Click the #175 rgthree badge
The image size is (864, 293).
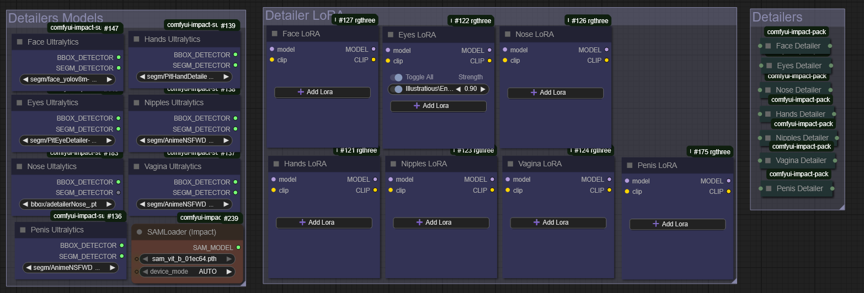pyautogui.click(x=710, y=151)
